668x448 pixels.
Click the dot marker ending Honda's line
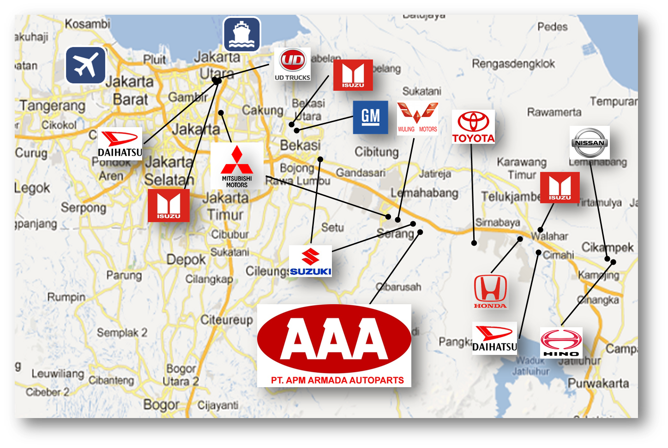tap(520, 239)
